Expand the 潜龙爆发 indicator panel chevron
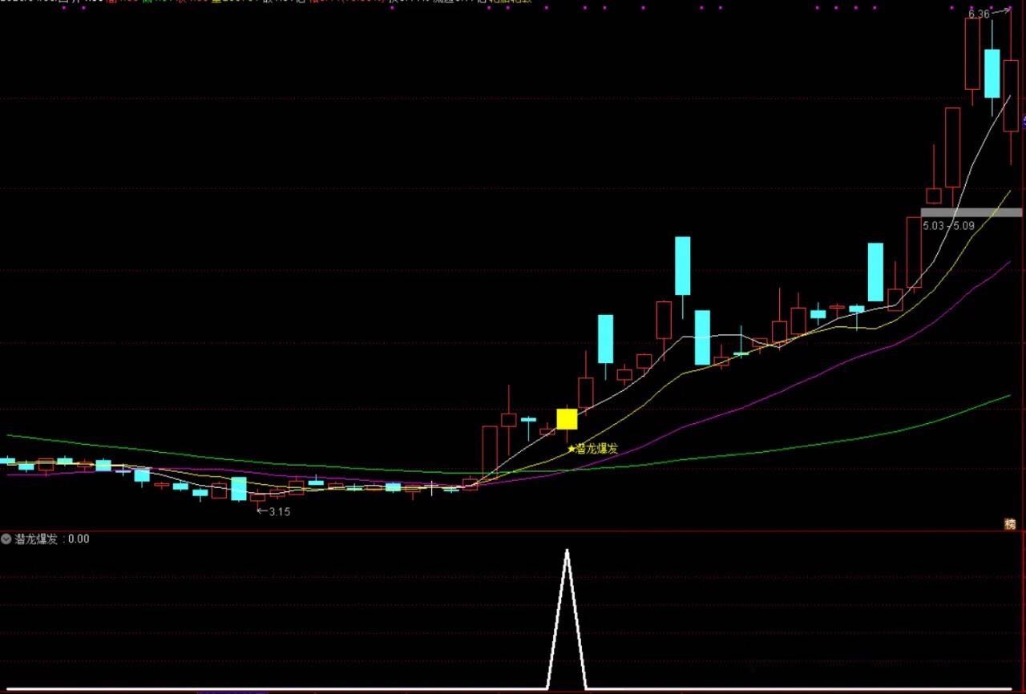 point(7,539)
